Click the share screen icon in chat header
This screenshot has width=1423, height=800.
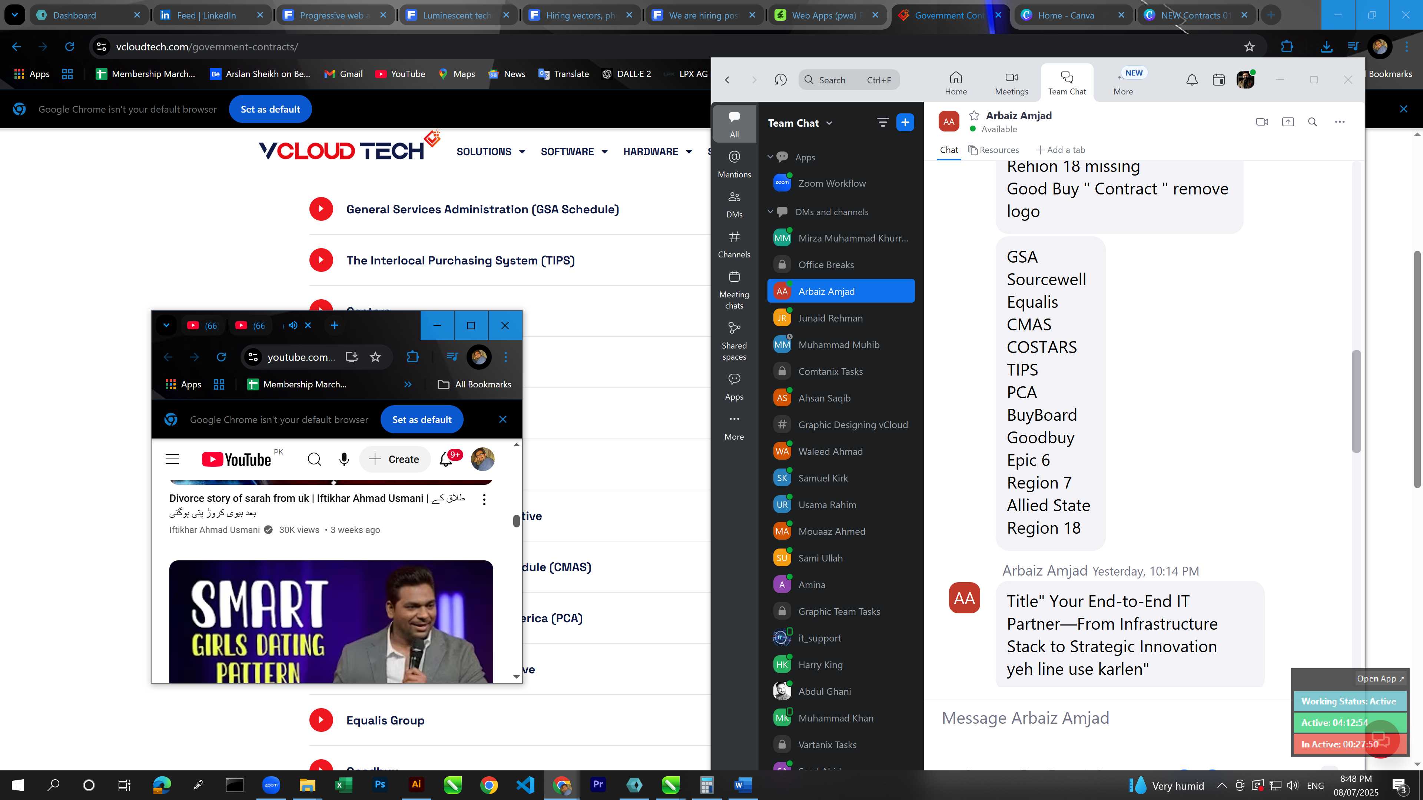coord(1288,122)
